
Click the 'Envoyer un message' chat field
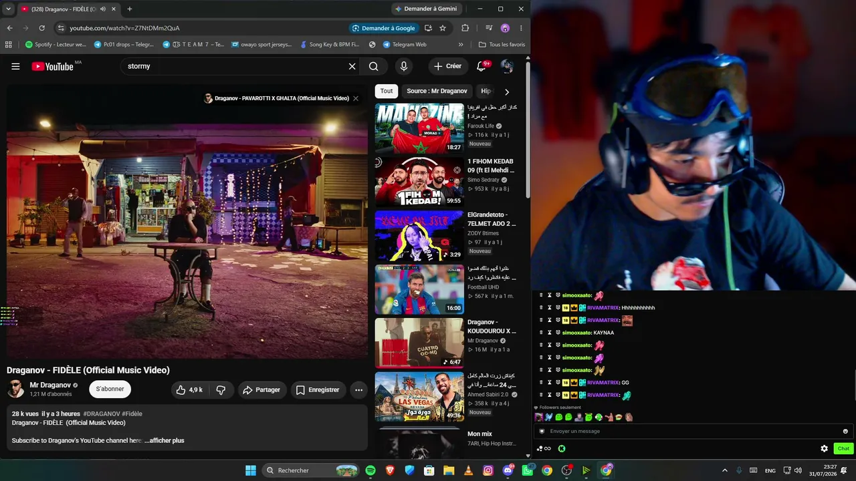click(693, 431)
